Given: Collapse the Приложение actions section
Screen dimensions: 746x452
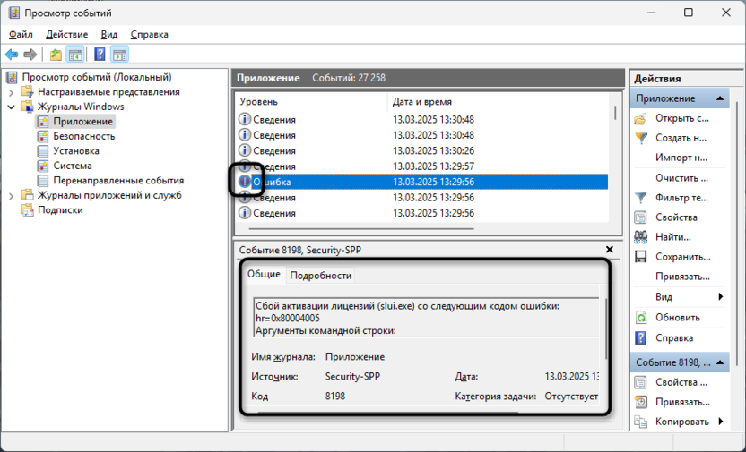Looking at the screenshot, I should pos(720,98).
